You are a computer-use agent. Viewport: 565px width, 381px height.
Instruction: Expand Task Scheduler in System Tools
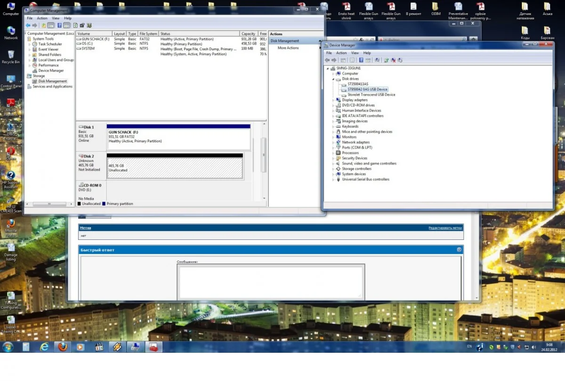pyautogui.click(x=29, y=44)
